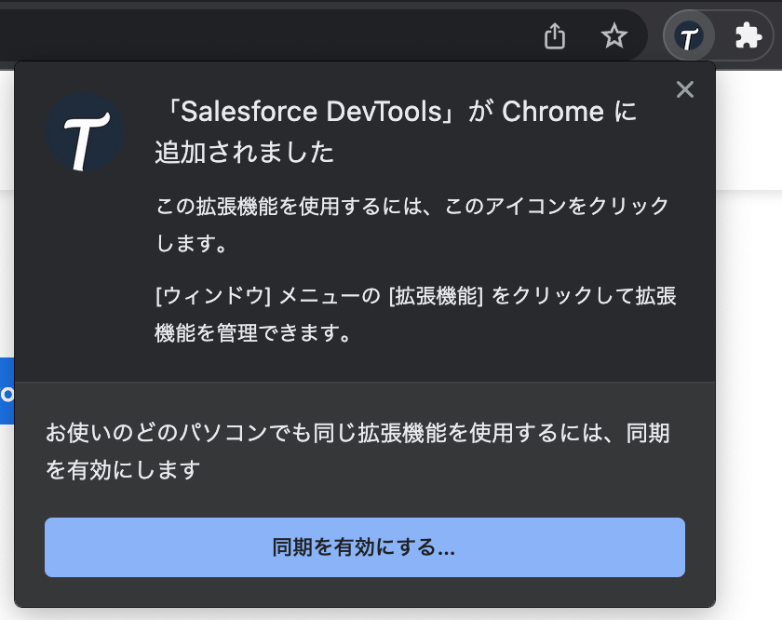Enable sync with the 同期を有効にする button
The width and height of the screenshot is (782, 620).
tap(364, 547)
